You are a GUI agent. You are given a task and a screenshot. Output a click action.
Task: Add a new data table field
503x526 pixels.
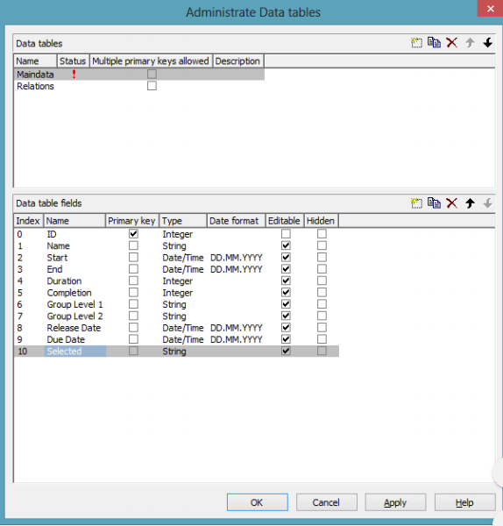[x=416, y=203]
